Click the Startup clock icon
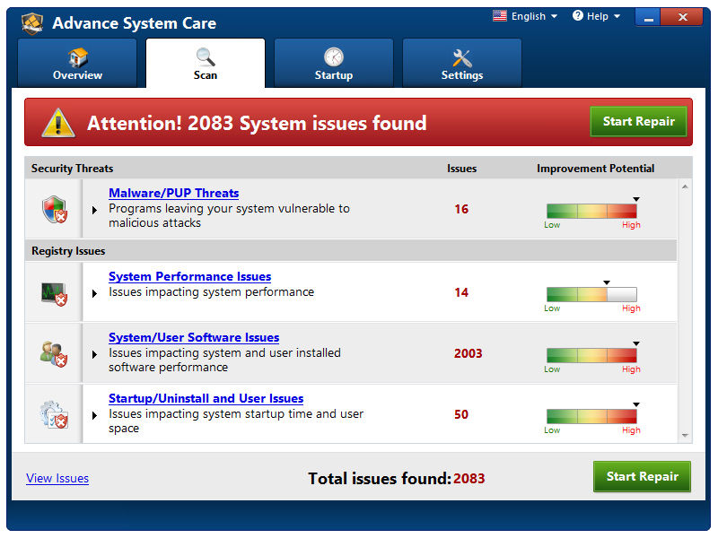 click(x=334, y=57)
